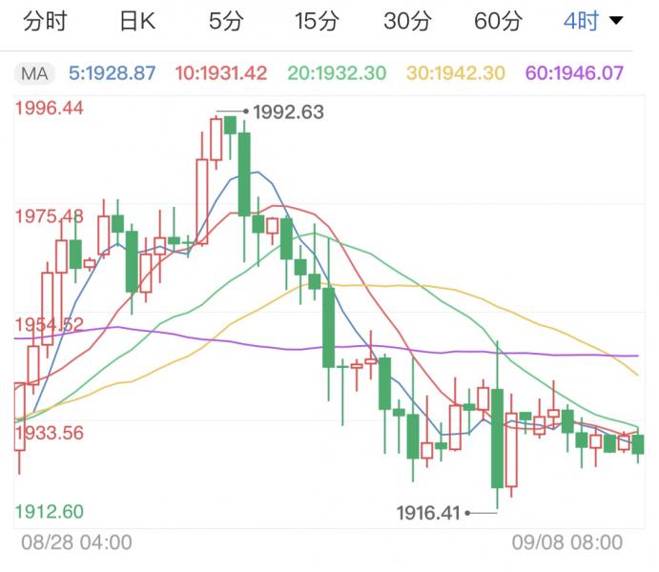Switch to the 分时 tab

44,21
